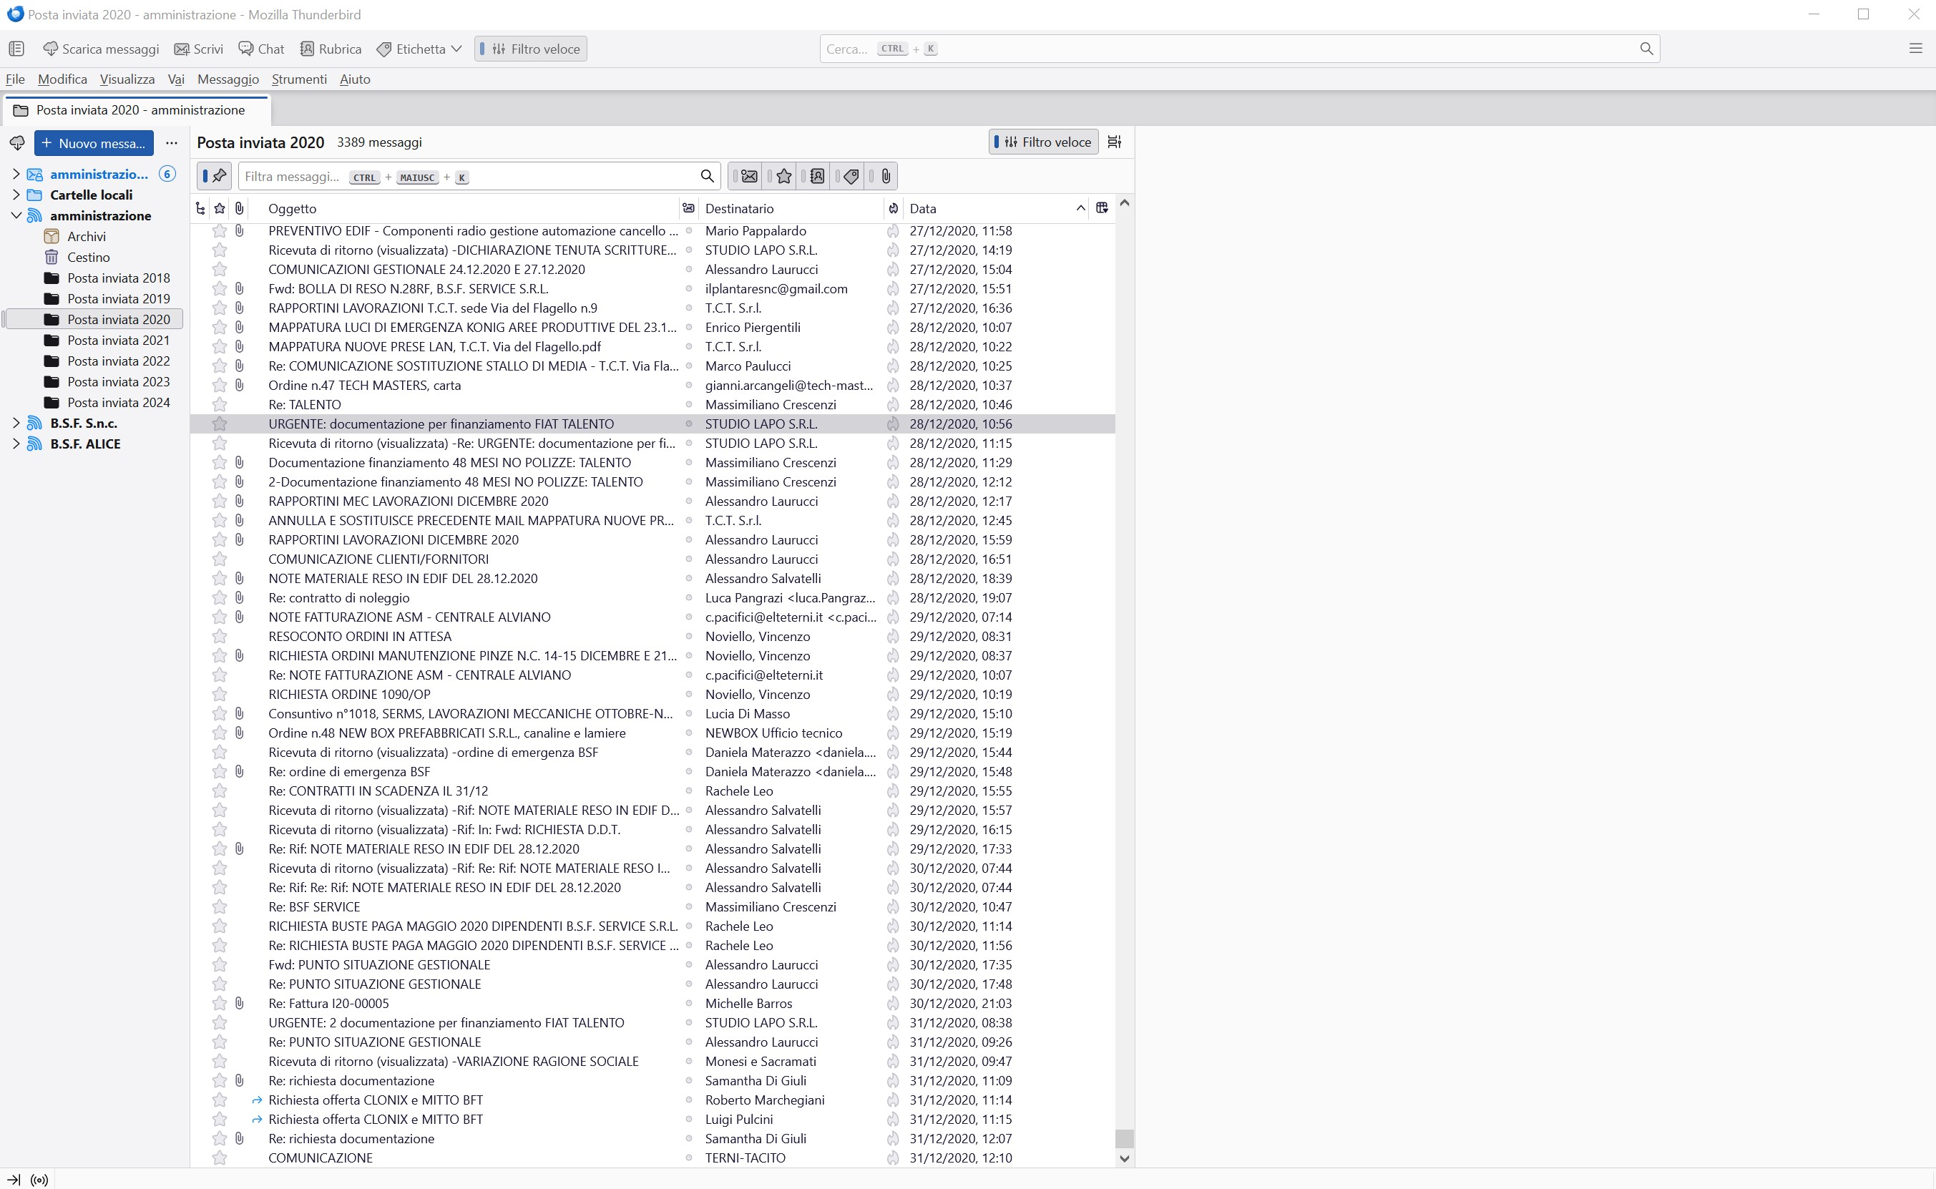Filter starred messages only

click(x=783, y=176)
